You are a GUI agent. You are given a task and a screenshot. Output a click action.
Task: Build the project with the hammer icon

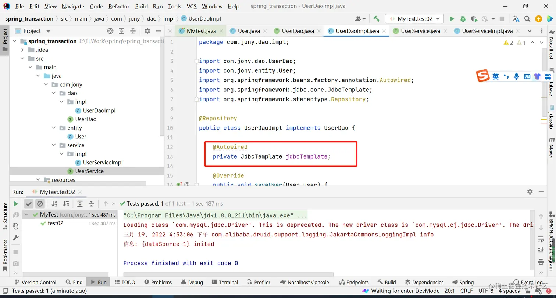click(377, 19)
